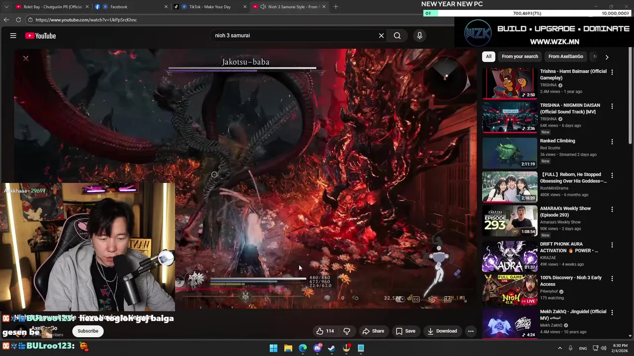The height and width of the screenshot is (356, 634).
Task: Play the Ranked Climbing thumbnail
Action: (x=510, y=152)
